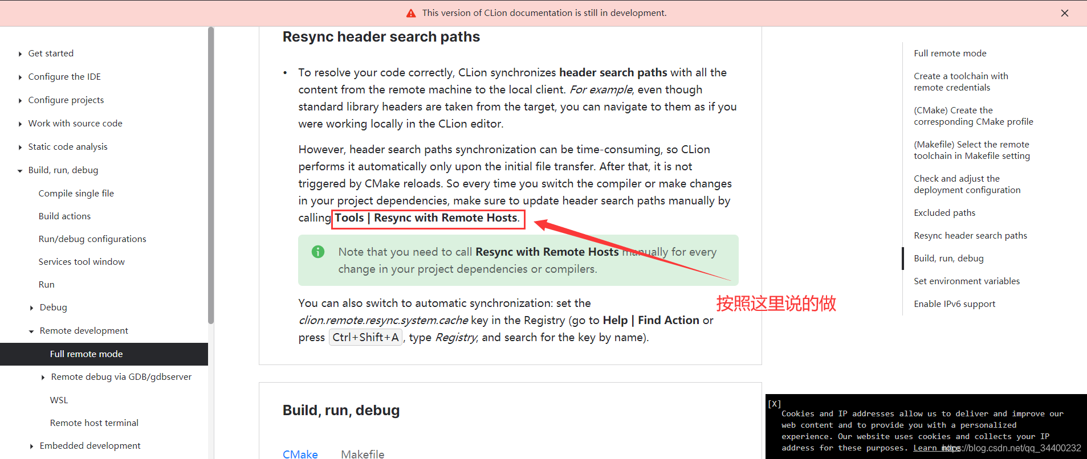Viewport: 1087px width, 459px height.
Task: Open Run/debug configurations page
Action: [92, 239]
